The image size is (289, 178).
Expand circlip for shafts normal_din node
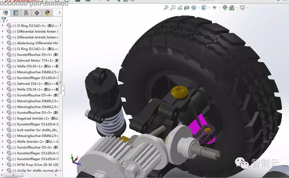pyautogui.click(x=3, y=170)
